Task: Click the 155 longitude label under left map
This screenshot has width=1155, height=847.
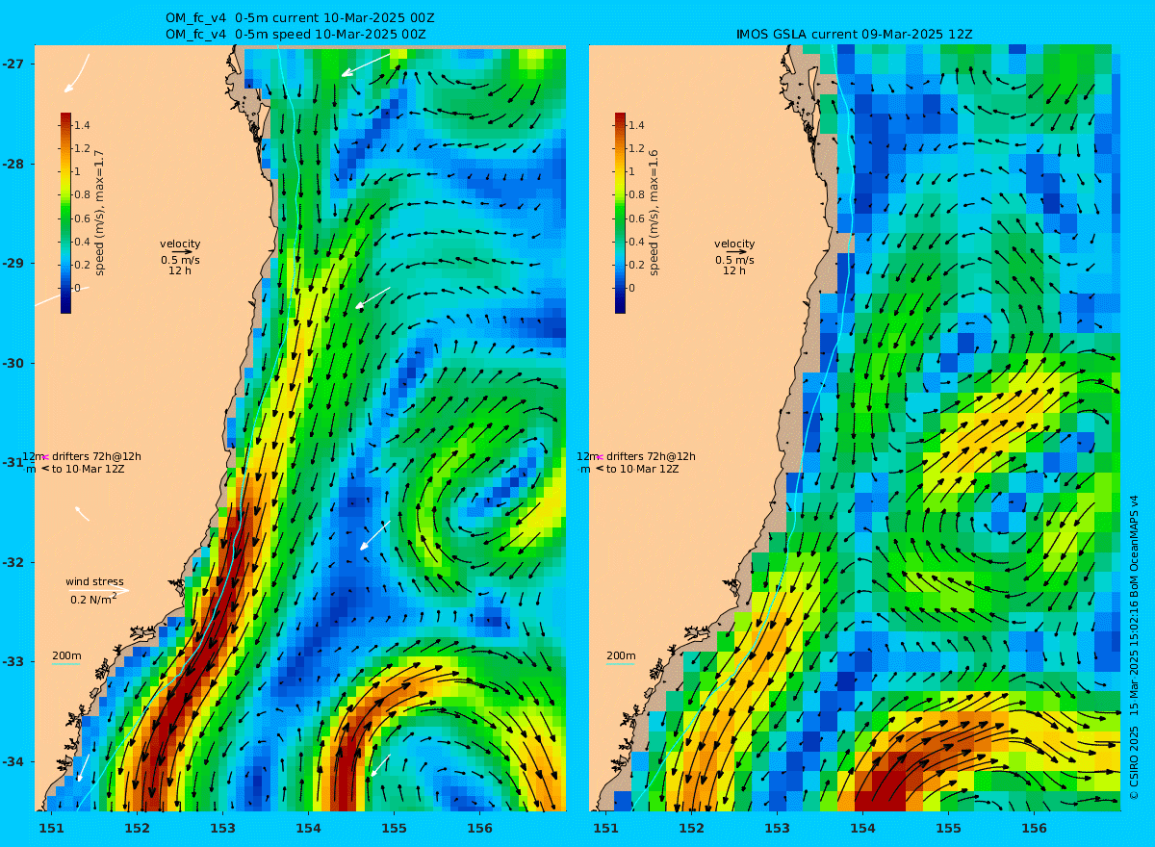Action: point(394,828)
